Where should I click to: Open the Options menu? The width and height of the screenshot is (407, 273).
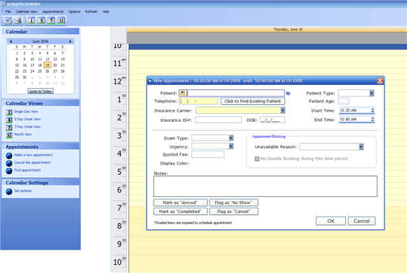[x=74, y=11]
